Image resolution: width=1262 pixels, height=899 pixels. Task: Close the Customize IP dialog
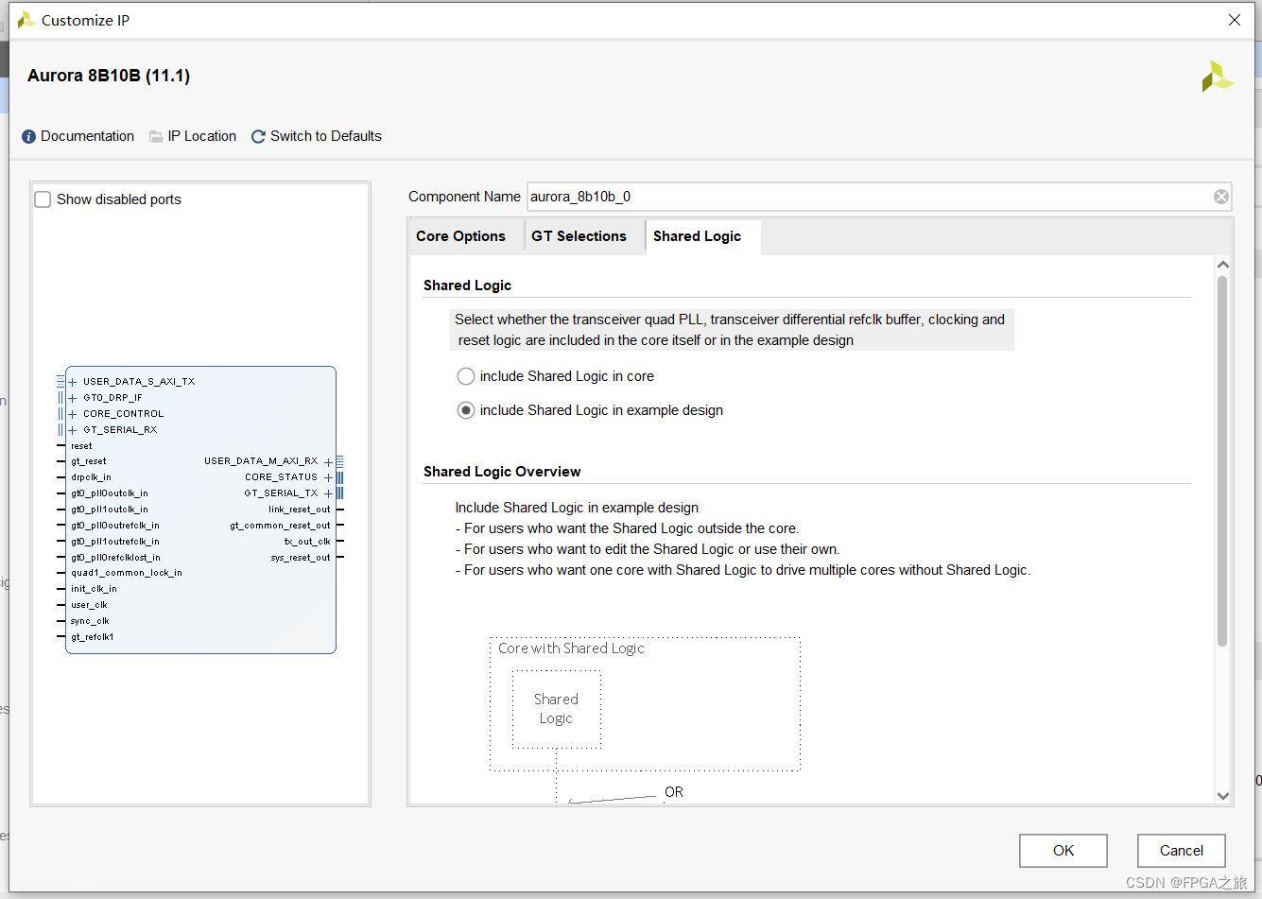[1235, 20]
